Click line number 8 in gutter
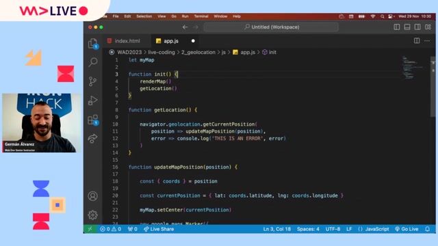 [116, 110]
